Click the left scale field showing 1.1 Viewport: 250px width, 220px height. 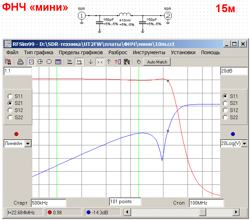click(18, 71)
